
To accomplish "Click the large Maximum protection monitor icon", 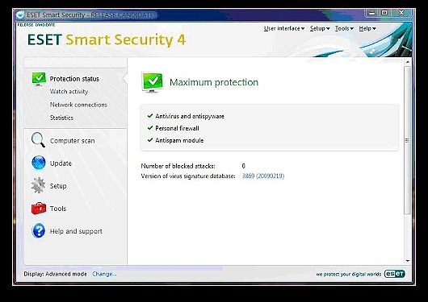I will 153,82.
